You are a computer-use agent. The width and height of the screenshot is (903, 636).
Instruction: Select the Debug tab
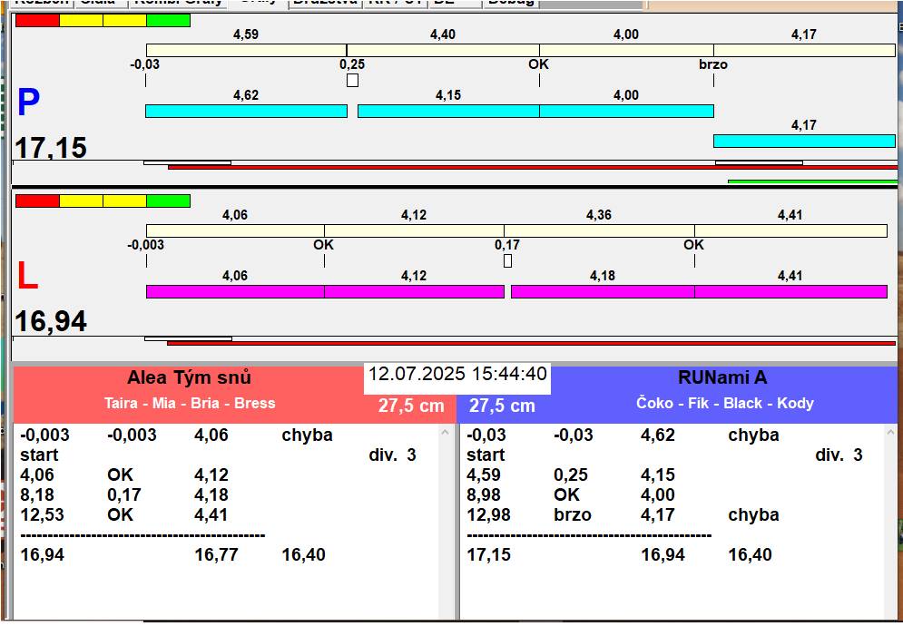[511, 3]
